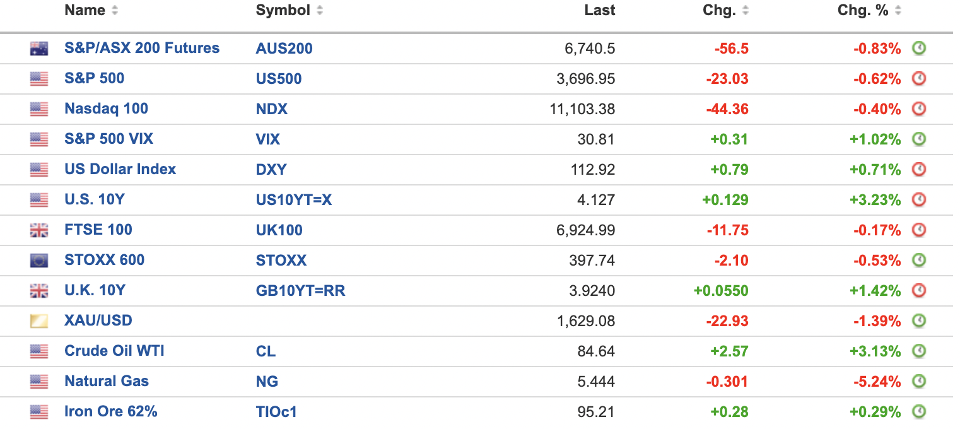Click the green clock icon for Crude Oil WTI
The width and height of the screenshot is (960, 429).
click(919, 351)
